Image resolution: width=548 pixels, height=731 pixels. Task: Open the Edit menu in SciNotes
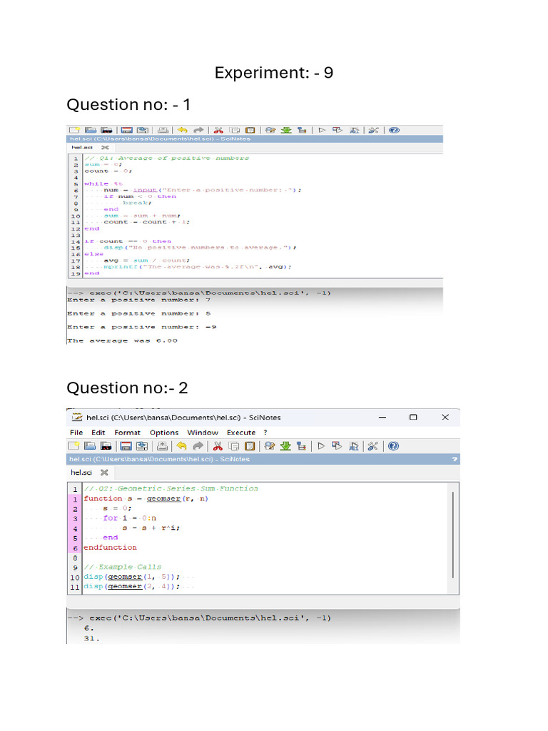click(98, 432)
